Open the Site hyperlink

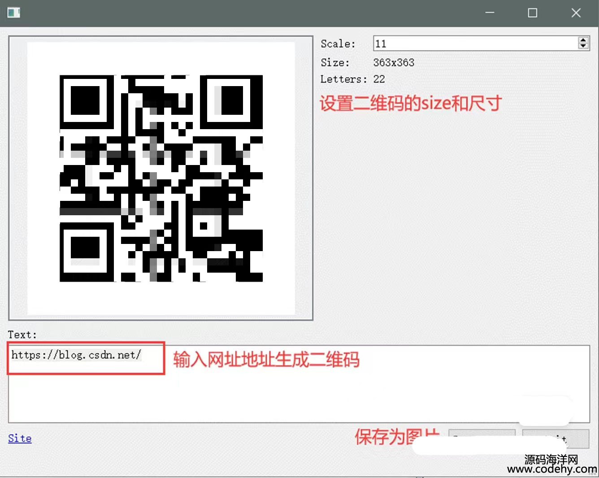(x=20, y=438)
